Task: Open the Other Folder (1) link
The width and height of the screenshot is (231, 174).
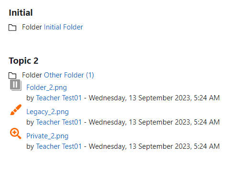Action: click(69, 75)
